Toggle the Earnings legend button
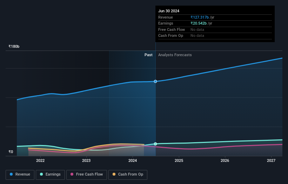Image resolution: width=288 pixels, height=184 pixels. point(50,175)
